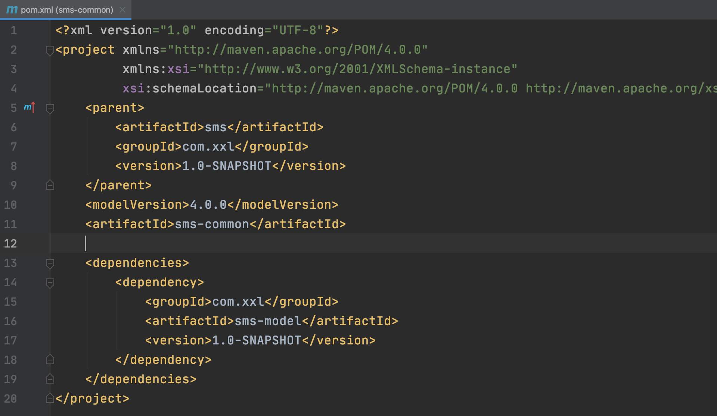Click the Maven icon in the pom.xml tab

click(12, 10)
